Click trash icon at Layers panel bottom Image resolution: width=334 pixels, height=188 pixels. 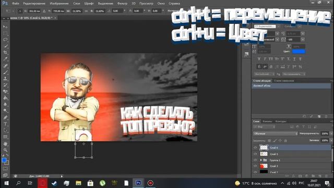pyautogui.click(x=326, y=176)
